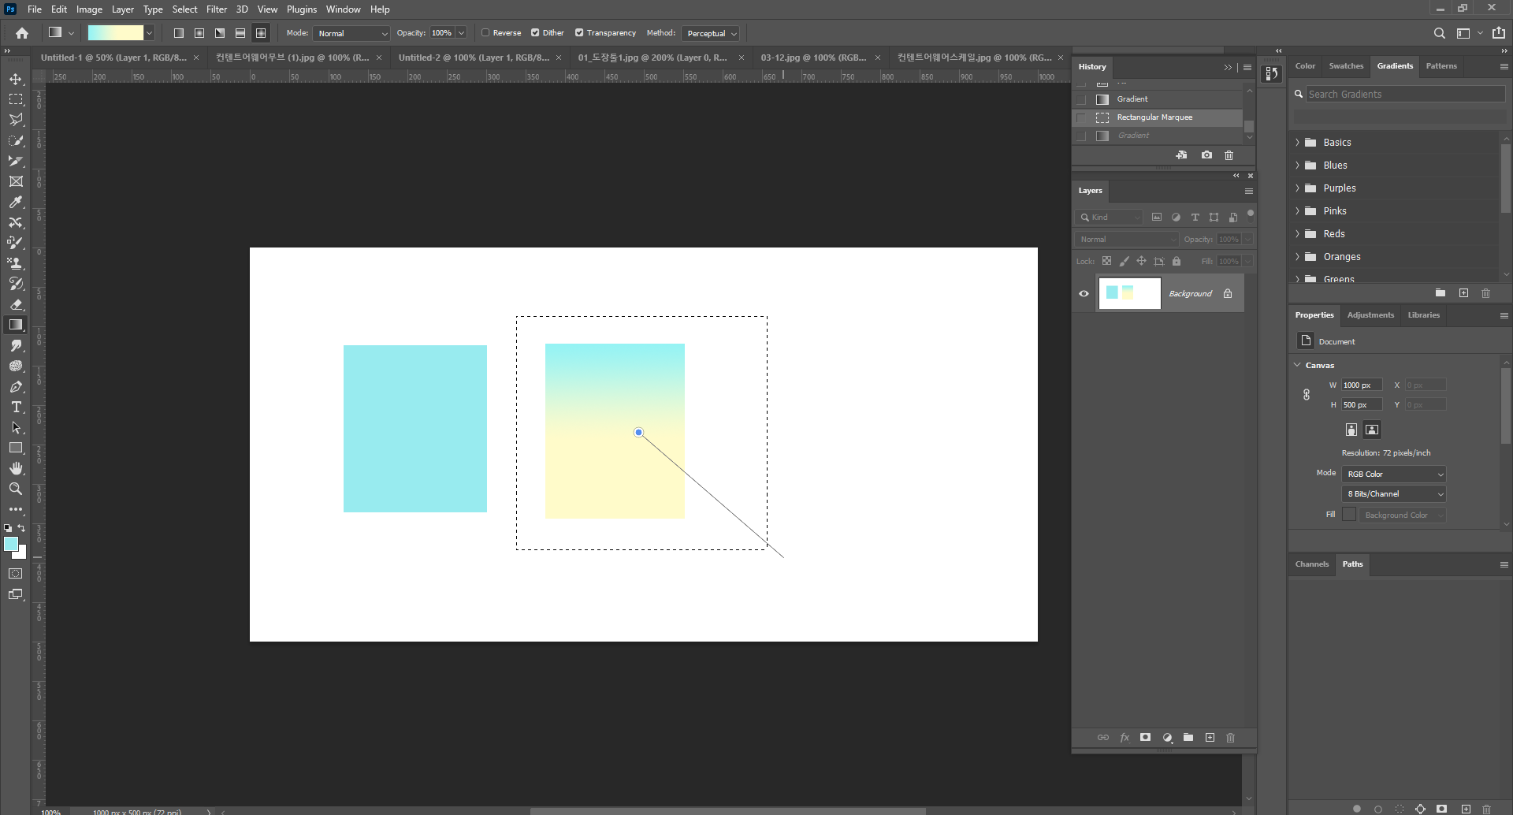Expand the Purples gradient folder
Screen dimensions: 1513x815
pos(1297,188)
